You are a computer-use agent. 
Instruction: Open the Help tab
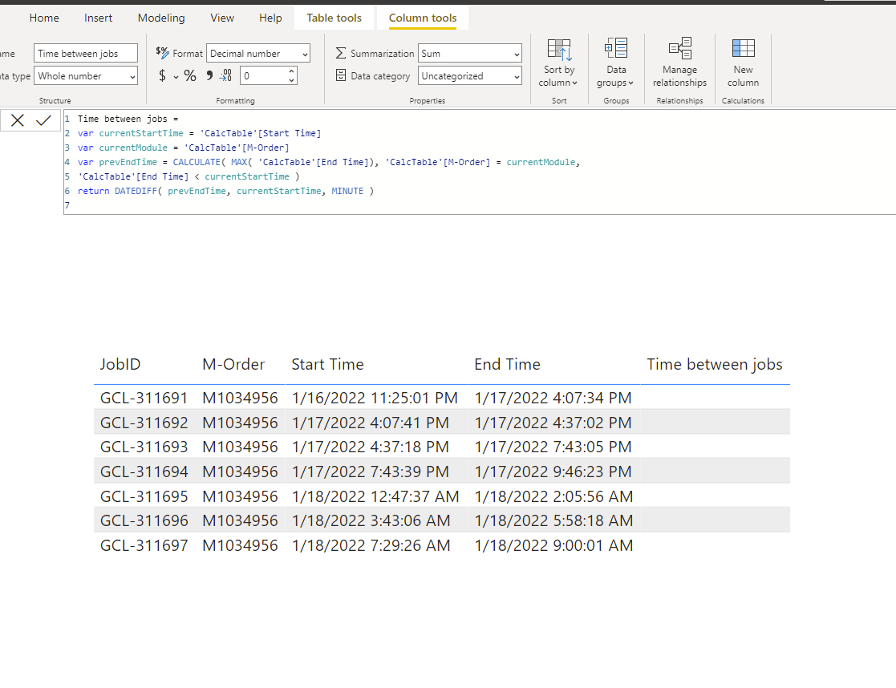tap(270, 18)
